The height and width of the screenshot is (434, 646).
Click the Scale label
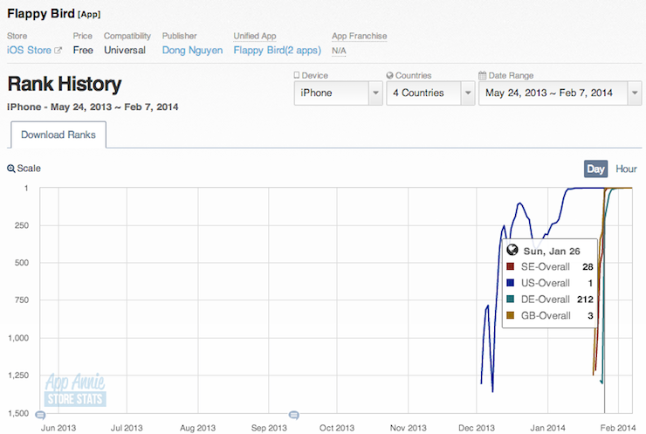[29, 169]
